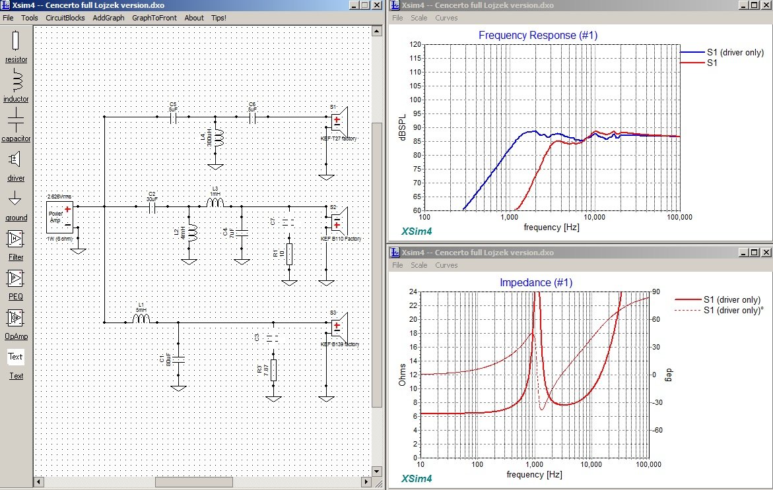Select the Filter block icon

15,239
